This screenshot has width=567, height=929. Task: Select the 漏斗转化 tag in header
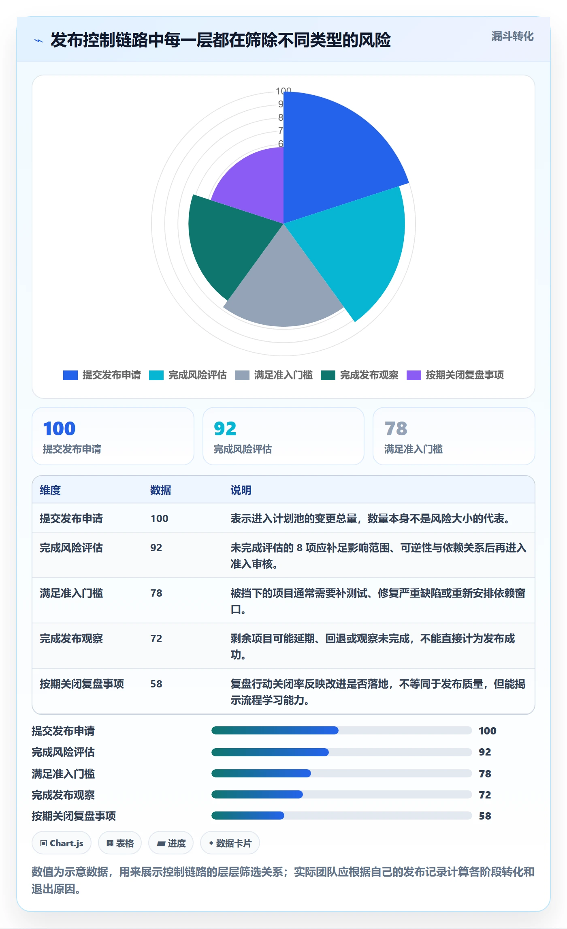512,36
